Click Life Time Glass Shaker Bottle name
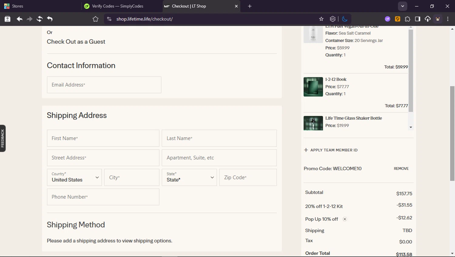 [353, 118]
